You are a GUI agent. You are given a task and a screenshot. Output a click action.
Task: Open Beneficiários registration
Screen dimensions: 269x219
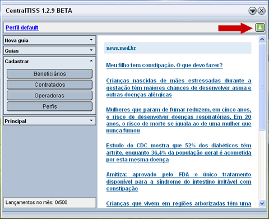tap(50, 74)
